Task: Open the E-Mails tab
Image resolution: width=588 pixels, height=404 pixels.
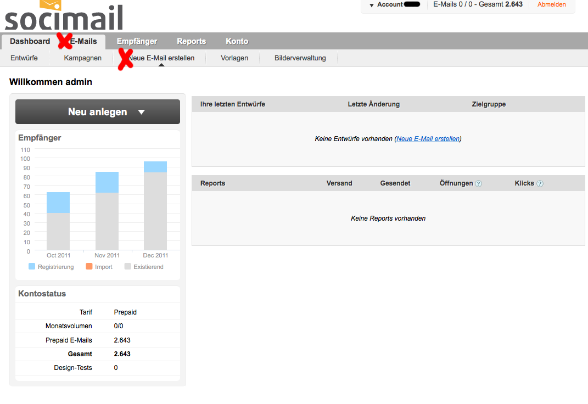Action: tap(83, 41)
